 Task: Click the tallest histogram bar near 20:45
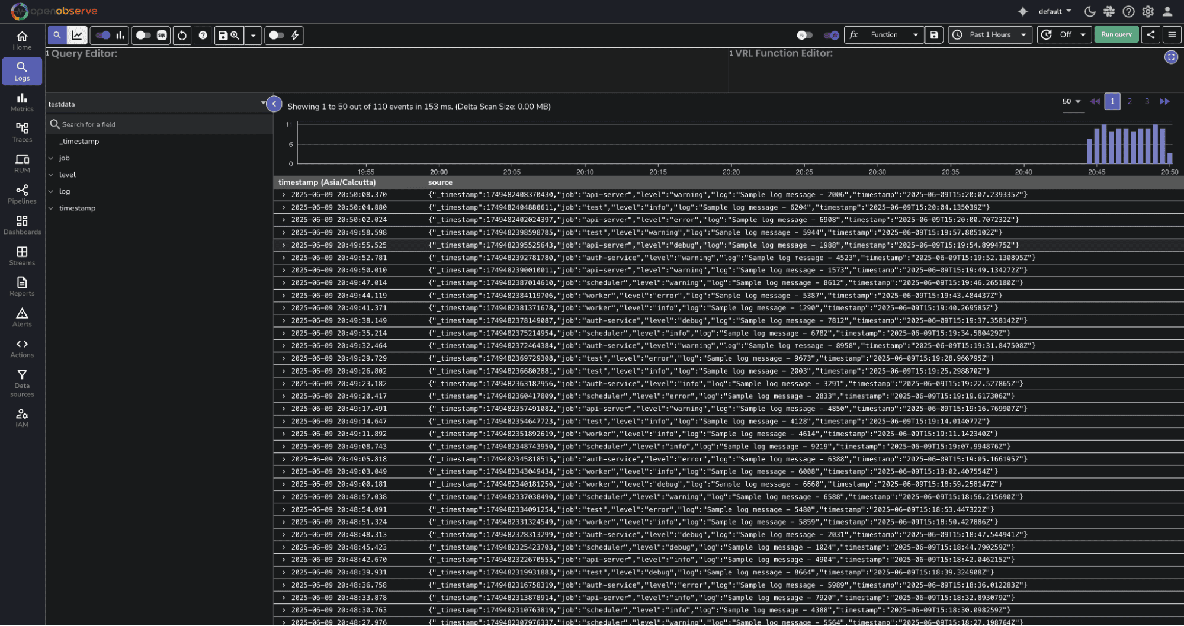(1104, 144)
